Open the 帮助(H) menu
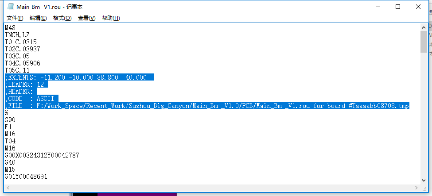Viewport: 432px width, 196px height. [x=111, y=18]
